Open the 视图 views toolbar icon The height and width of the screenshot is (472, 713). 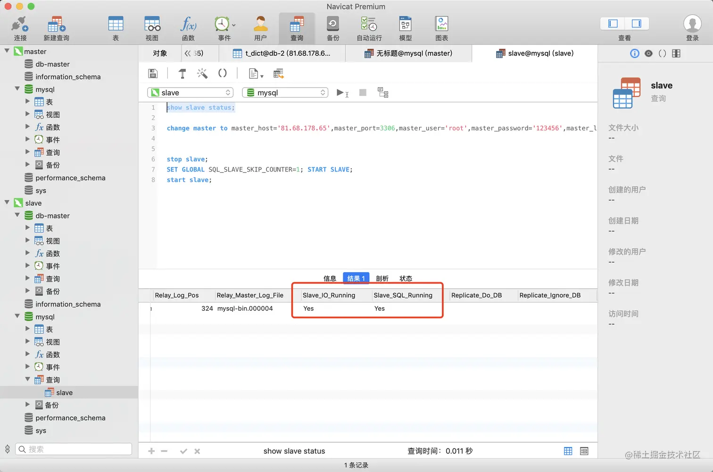click(152, 28)
